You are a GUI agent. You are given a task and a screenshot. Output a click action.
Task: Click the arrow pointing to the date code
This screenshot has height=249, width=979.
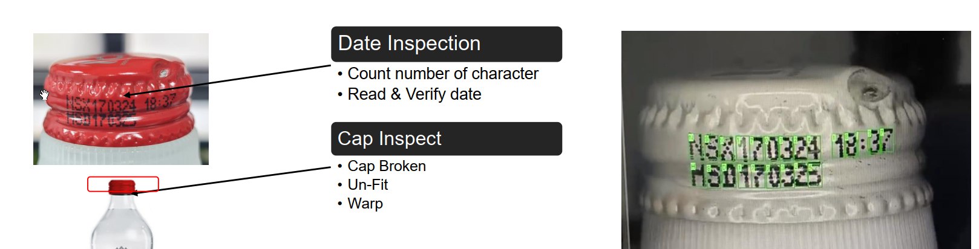pyautogui.click(x=226, y=80)
